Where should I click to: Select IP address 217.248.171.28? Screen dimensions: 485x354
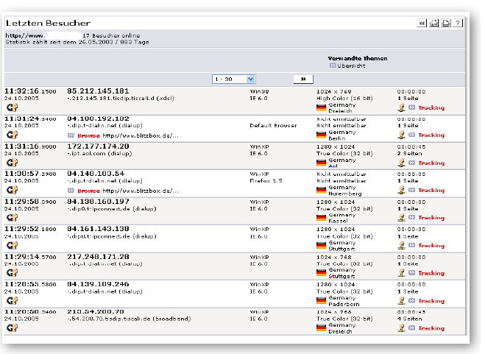click(x=98, y=257)
